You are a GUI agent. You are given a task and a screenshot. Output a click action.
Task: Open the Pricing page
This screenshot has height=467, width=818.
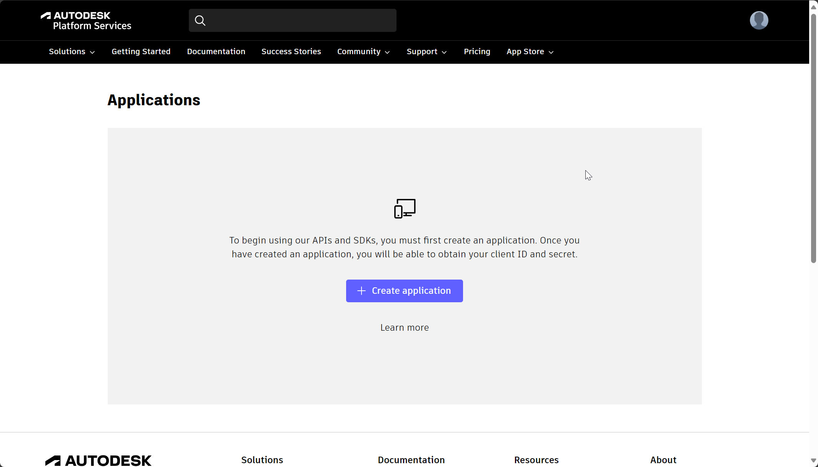pyautogui.click(x=477, y=52)
